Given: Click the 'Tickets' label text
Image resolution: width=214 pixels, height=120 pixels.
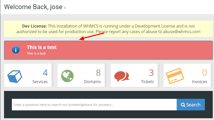Looking at the screenshot, I should pyautogui.click(x=147, y=82).
